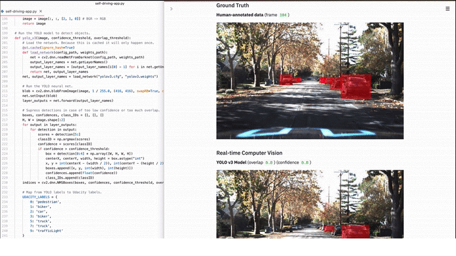Screen dimensions: 456x256
Task: Click the confidence value 0.0 under the YOLO heading
Action: point(305,162)
